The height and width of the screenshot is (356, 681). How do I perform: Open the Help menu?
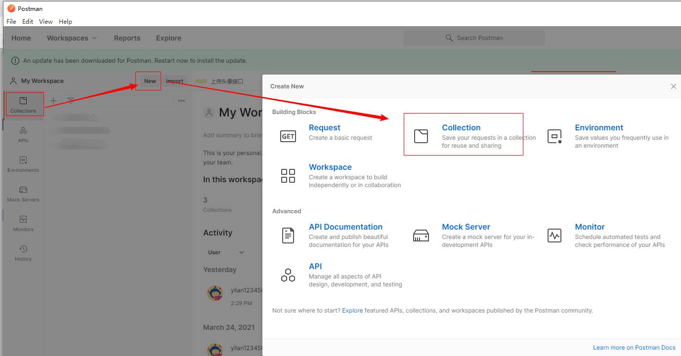66,21
